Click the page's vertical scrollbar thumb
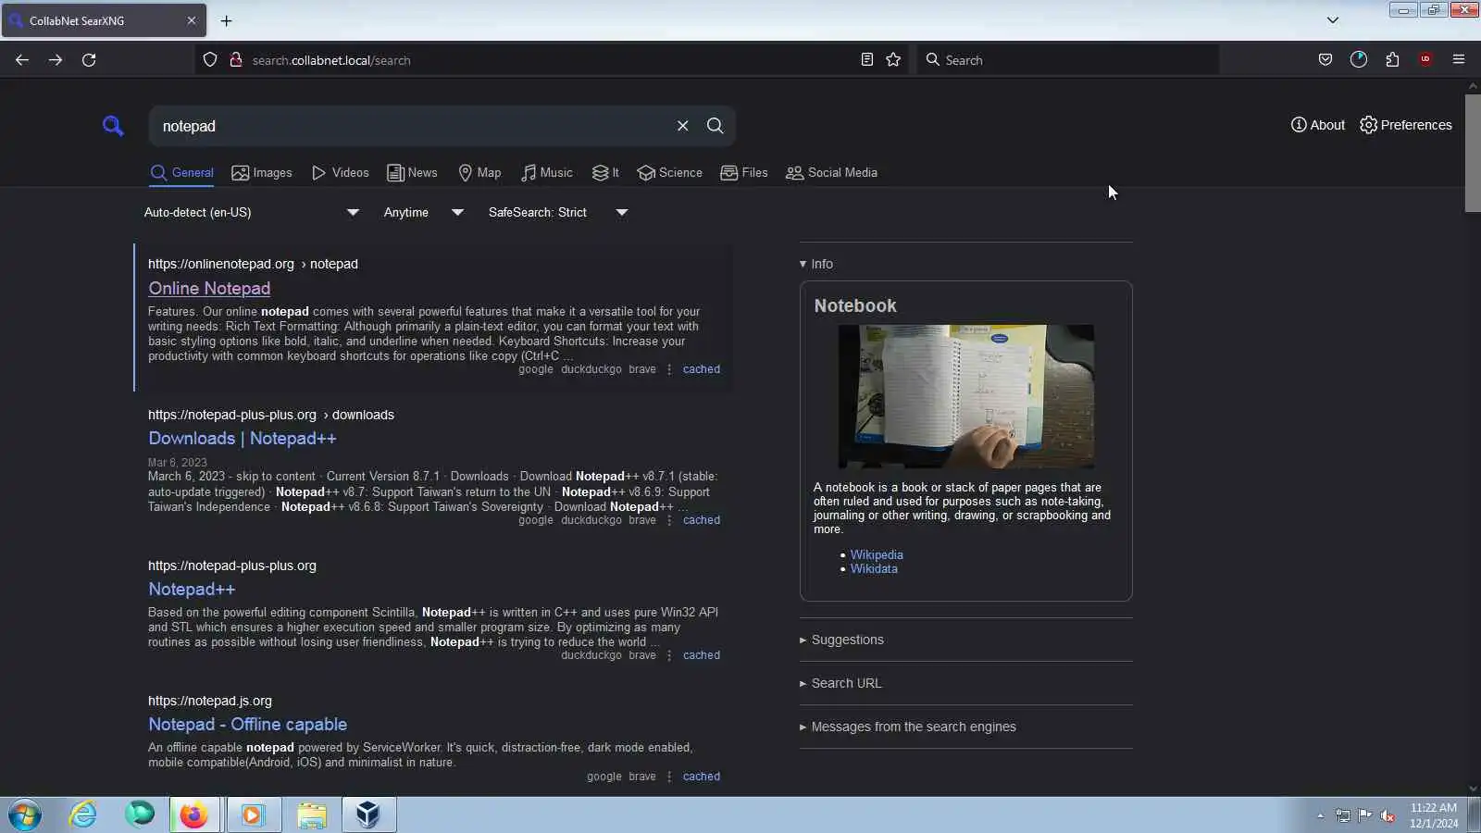 point(1473,153)
